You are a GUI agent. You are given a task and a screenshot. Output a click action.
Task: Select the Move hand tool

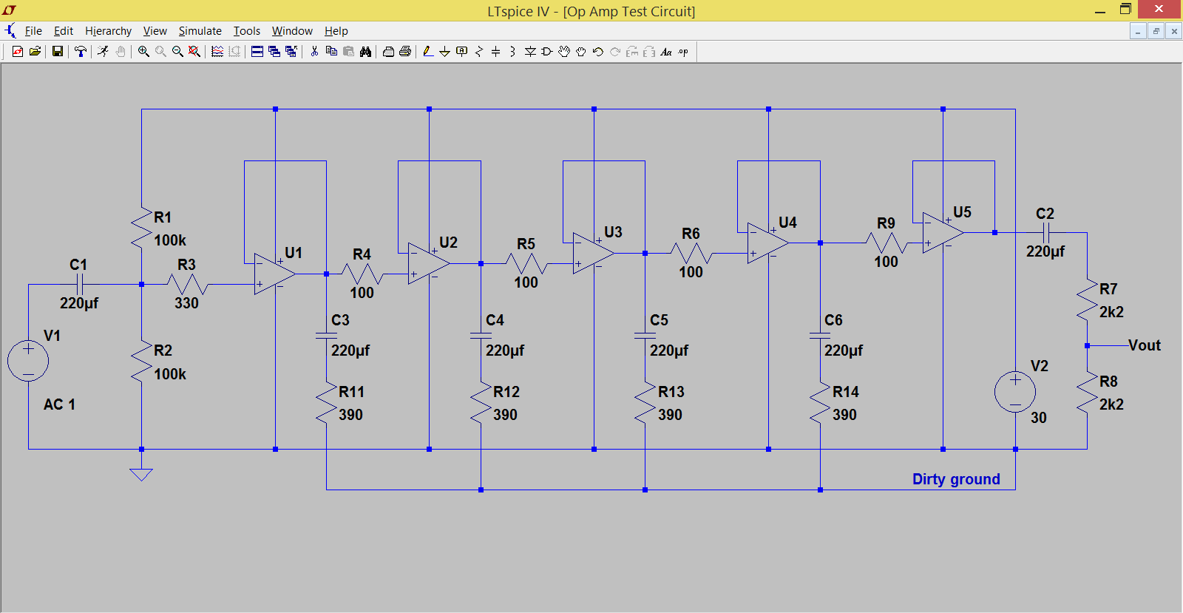pyautogui.click(x=564, y=51)
